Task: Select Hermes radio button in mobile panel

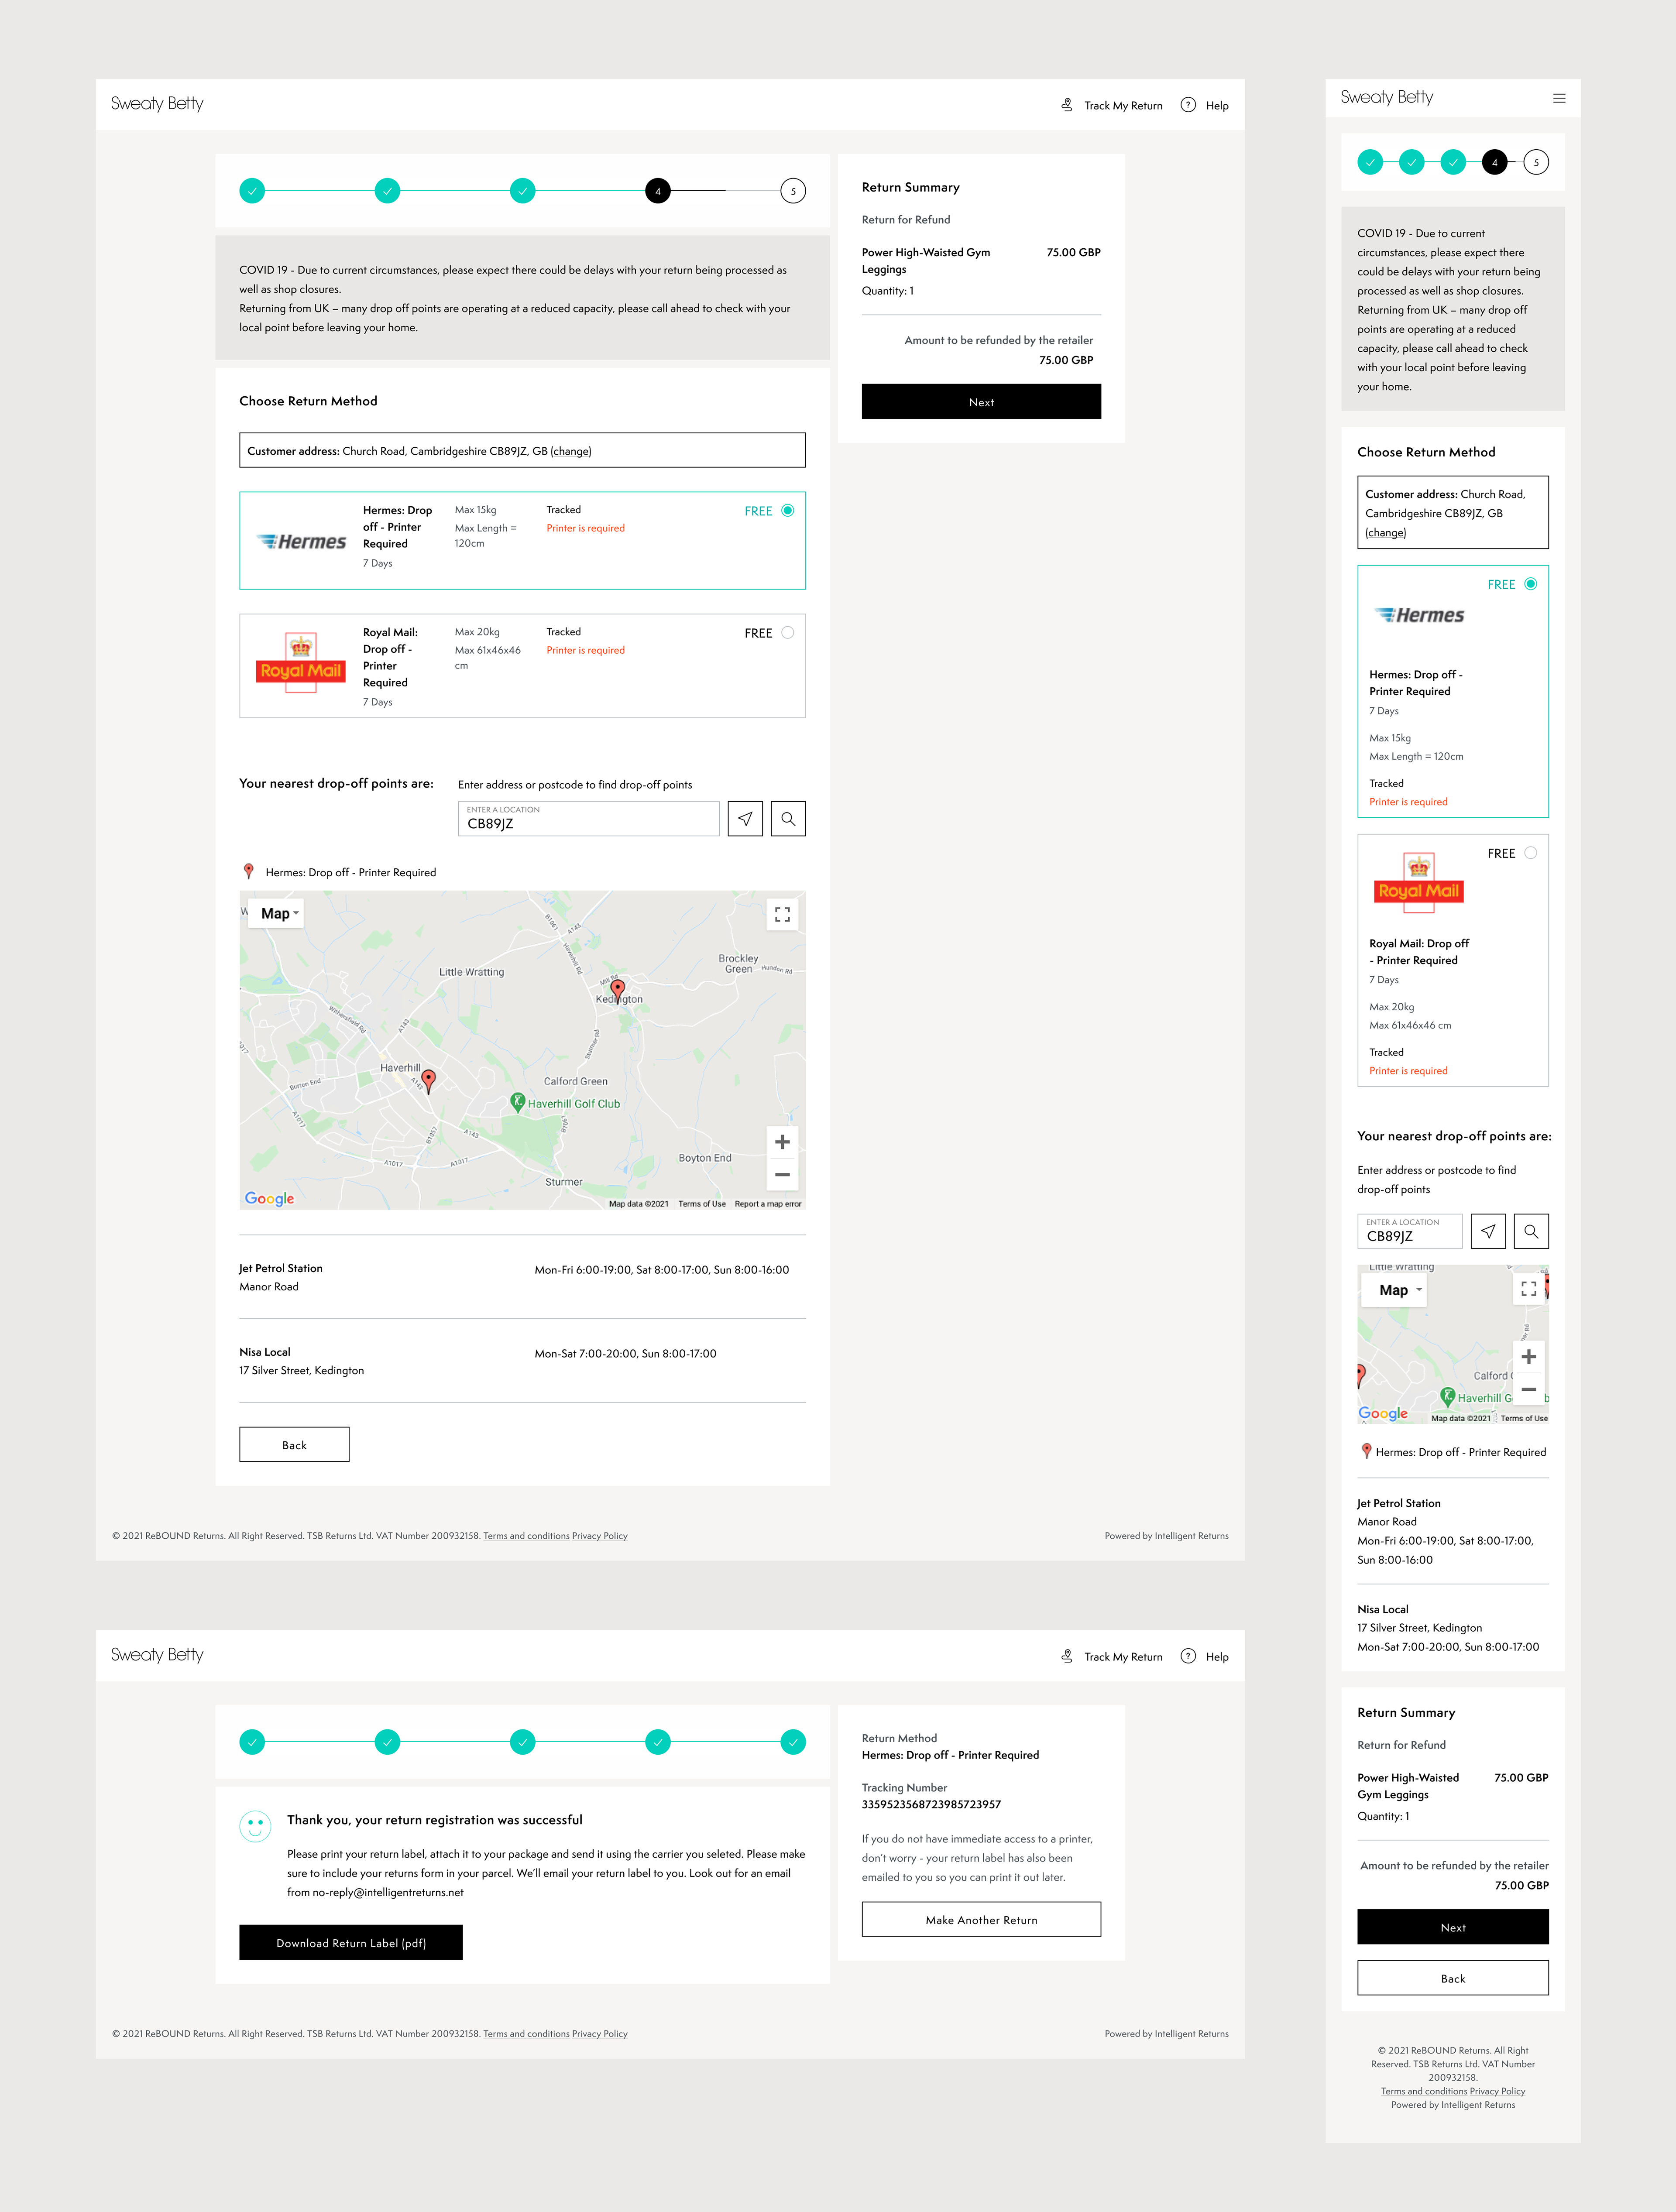Action: click(1531, 584)
